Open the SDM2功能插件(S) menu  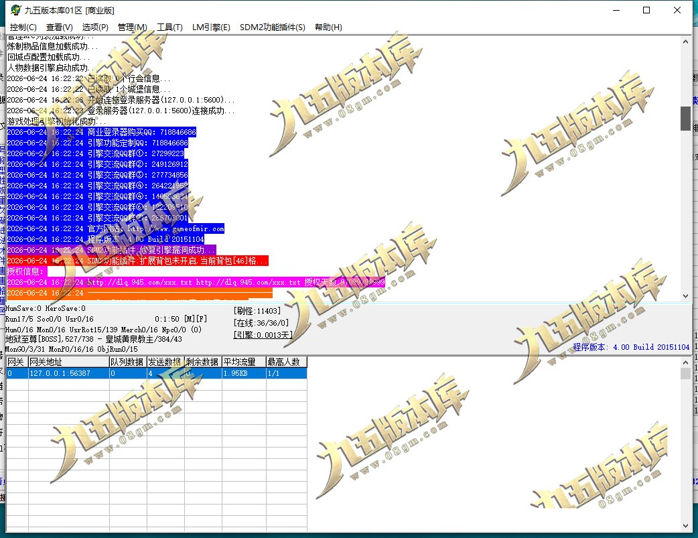pos(273,27)
